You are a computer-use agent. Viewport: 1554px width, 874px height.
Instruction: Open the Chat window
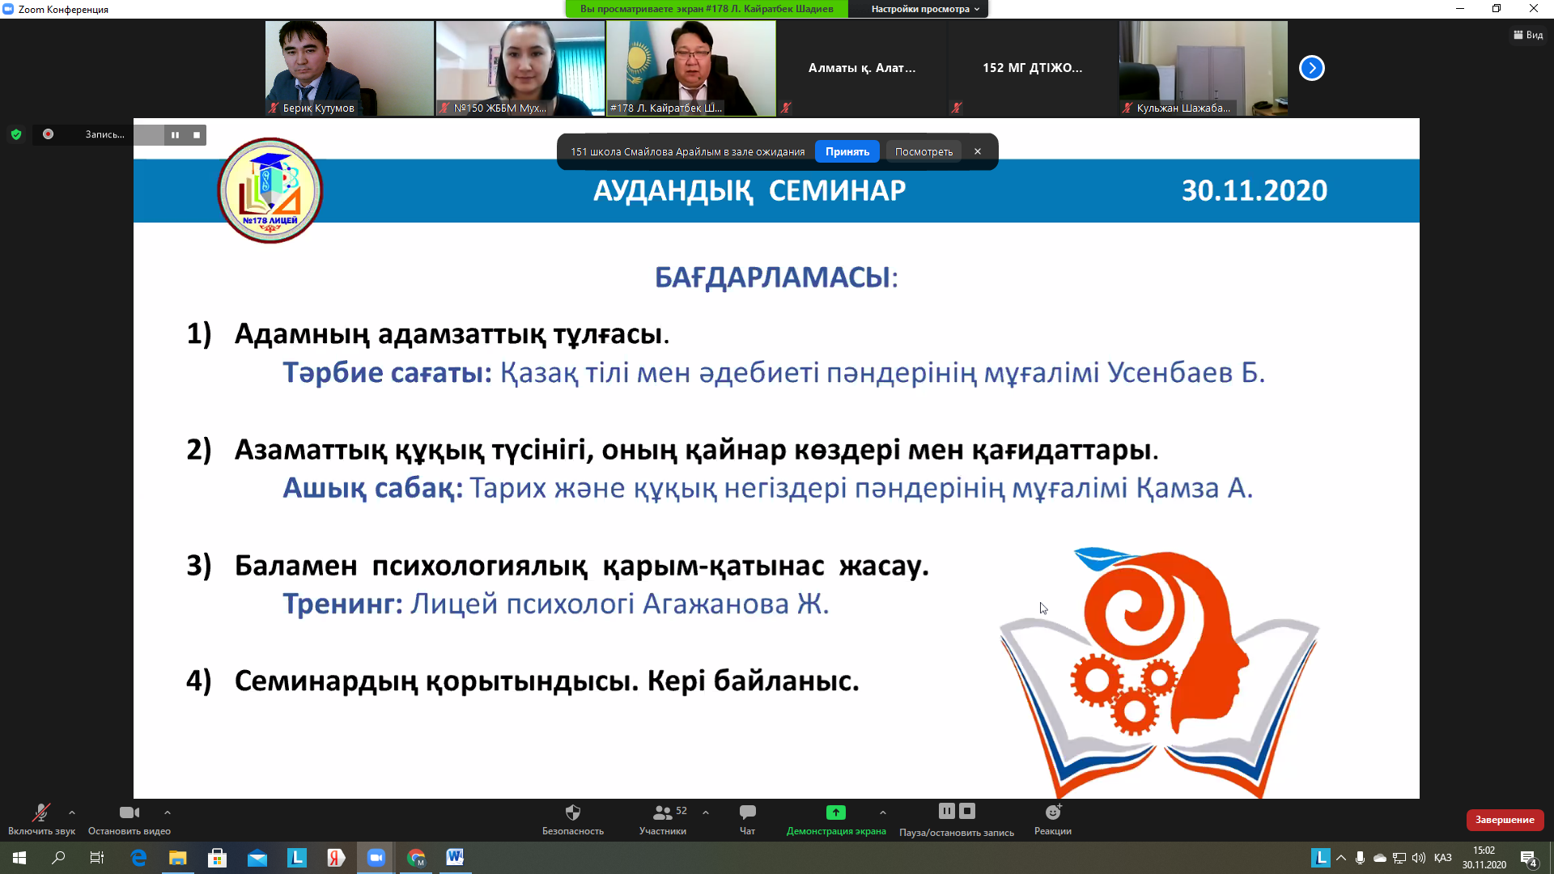(x=747, y=813)
